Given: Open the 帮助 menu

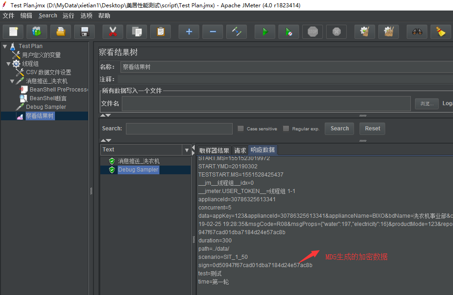Looking at the screenshot, I should pos(104,16).
